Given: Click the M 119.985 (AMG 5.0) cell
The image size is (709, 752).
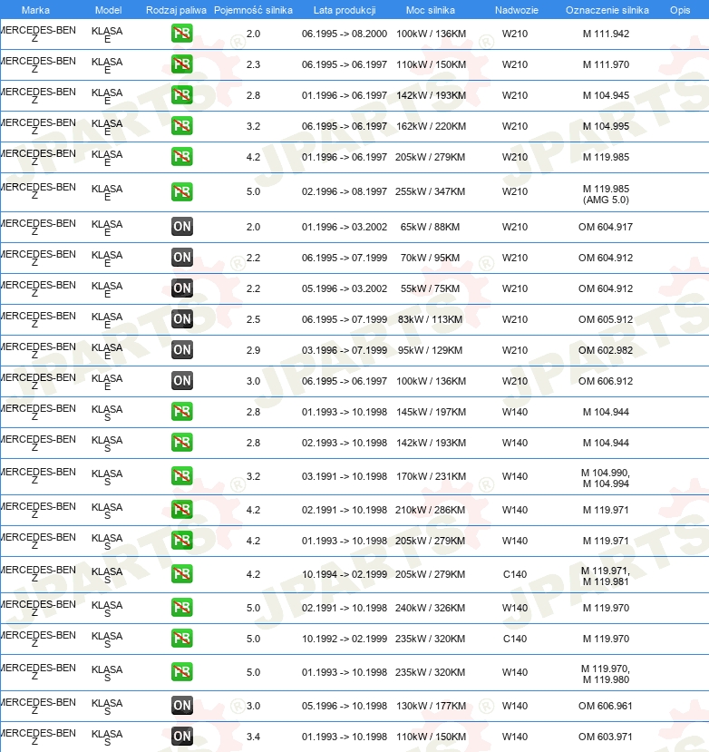Looking at the screenshot, I should [606, 194].
